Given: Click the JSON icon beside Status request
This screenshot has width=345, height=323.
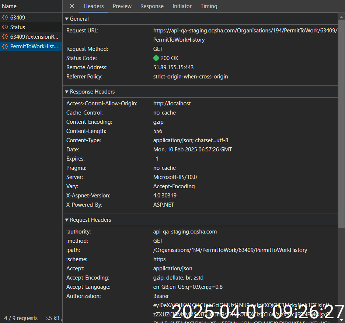Looking at the screenshot, I should click(5, 27).
